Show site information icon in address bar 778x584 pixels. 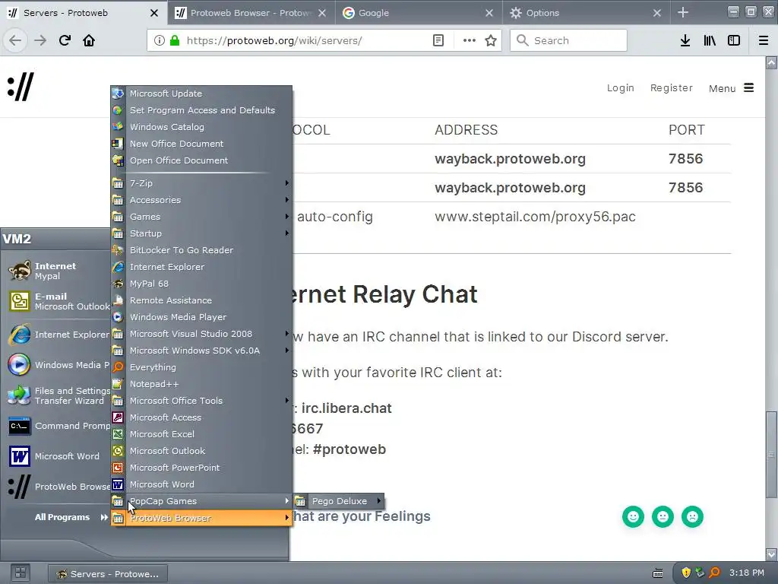click(x=159, y=40)
